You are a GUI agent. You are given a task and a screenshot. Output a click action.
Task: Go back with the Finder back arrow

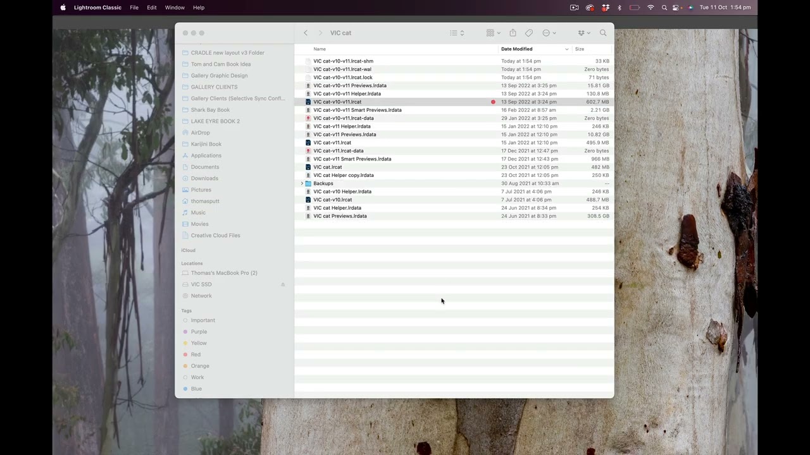(x=306, y=33)
